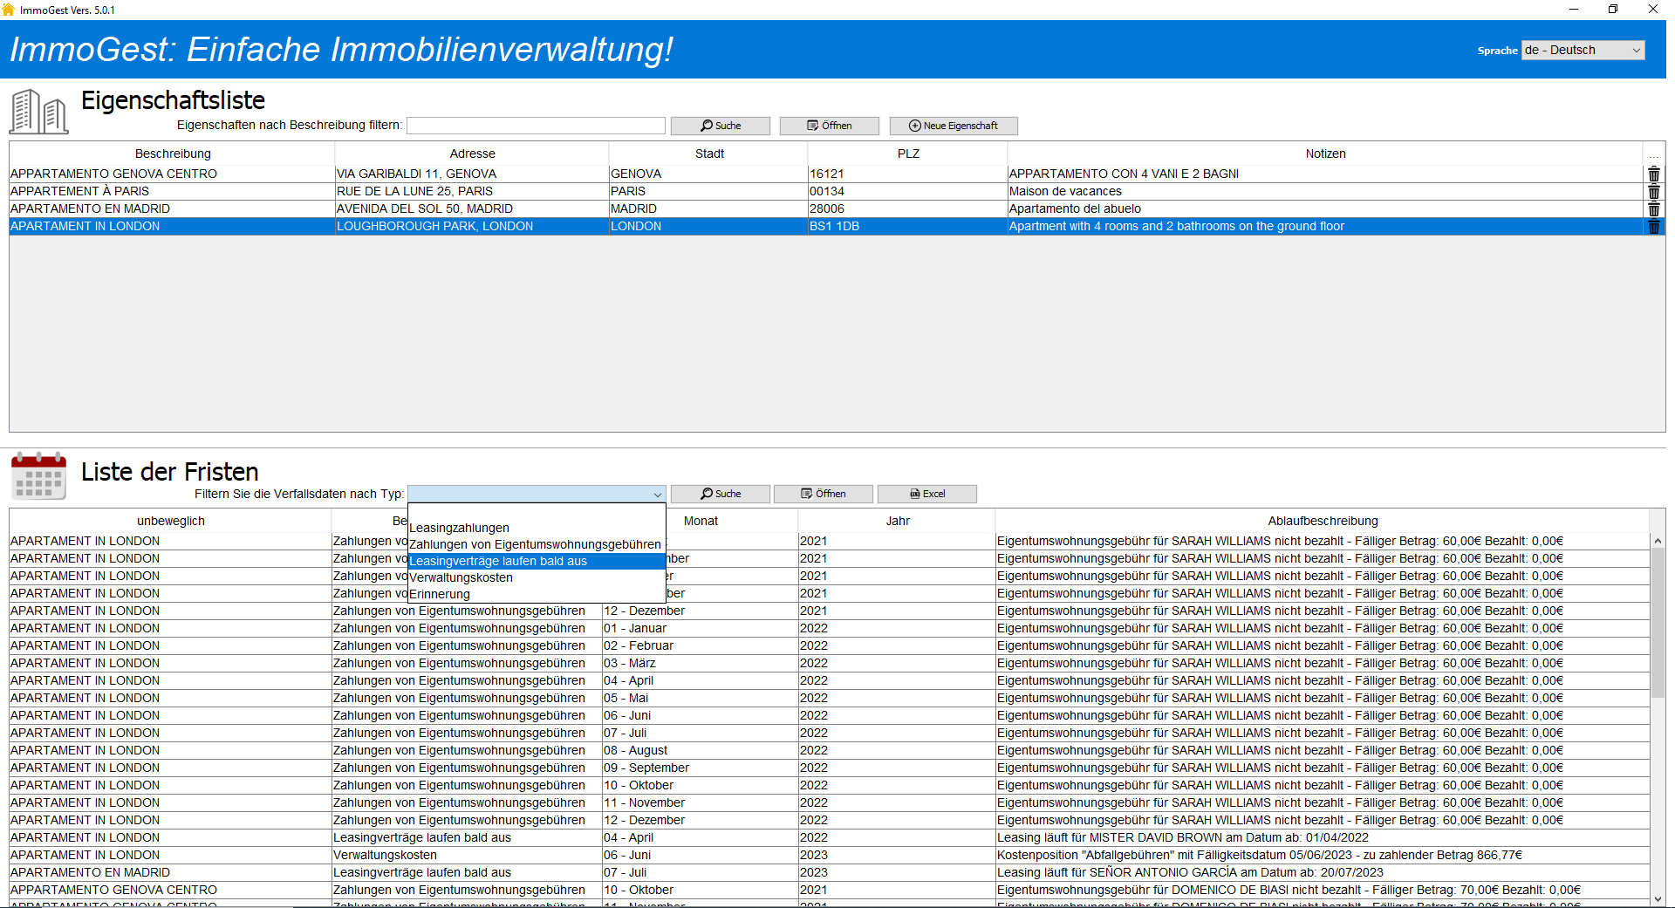The height and width of the screenshot is (908, 1675).
Task: Click the unbeweglich column header
Action: click(171, 521)
